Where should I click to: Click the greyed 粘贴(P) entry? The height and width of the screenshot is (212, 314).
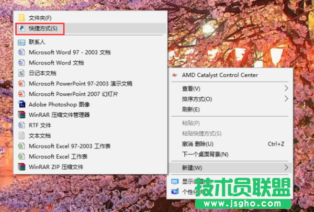[x=230, y=123]
